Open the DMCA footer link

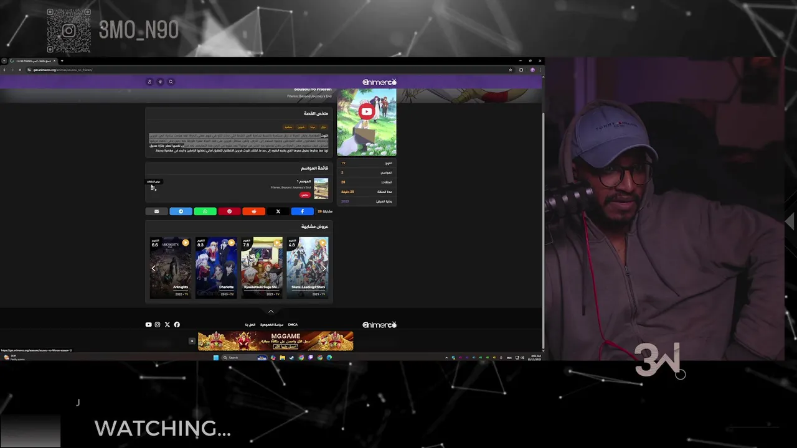pos(293,325)
